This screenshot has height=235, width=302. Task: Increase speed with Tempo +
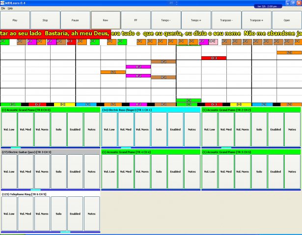(196, 20)
